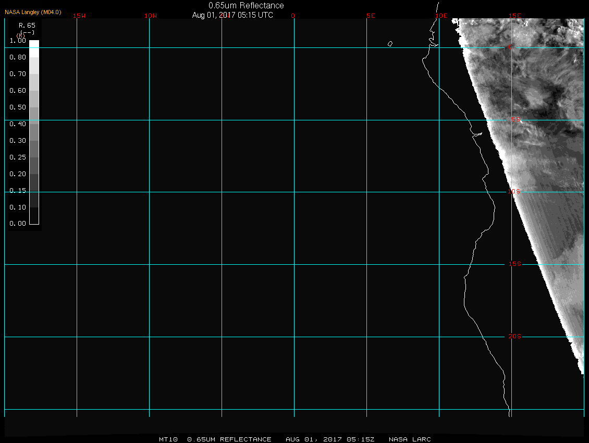Click the R.65 colorbar header
Viewport: 589px width, 443px height.
27,25
